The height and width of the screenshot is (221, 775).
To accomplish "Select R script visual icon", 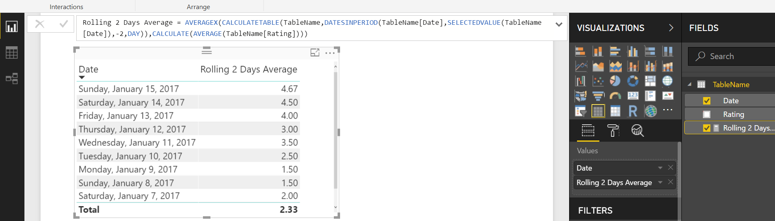I will pos(633,111).
